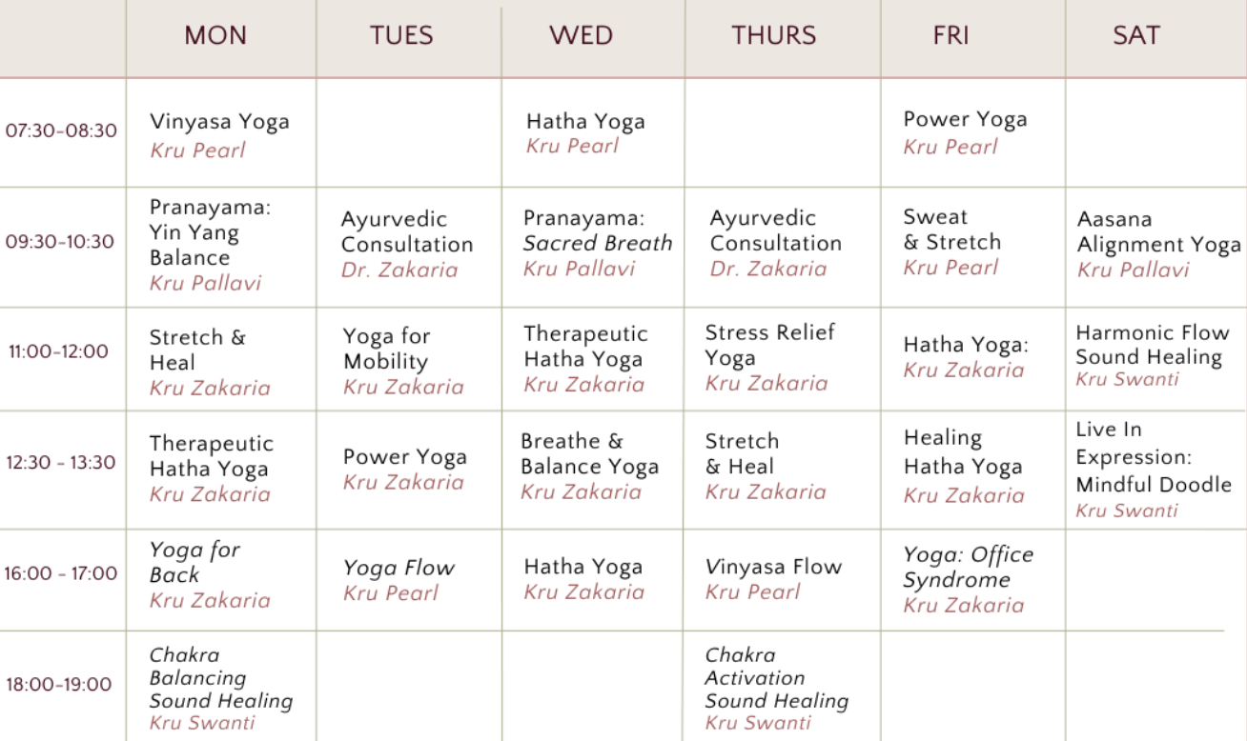Open Wednesday's morning Hatha Yoga with Kru Pearl
1247x741 pixels.
(585, 122)
